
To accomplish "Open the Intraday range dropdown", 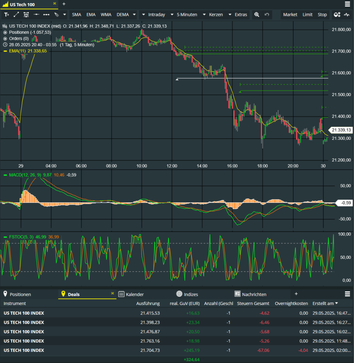I will (153, 14).
